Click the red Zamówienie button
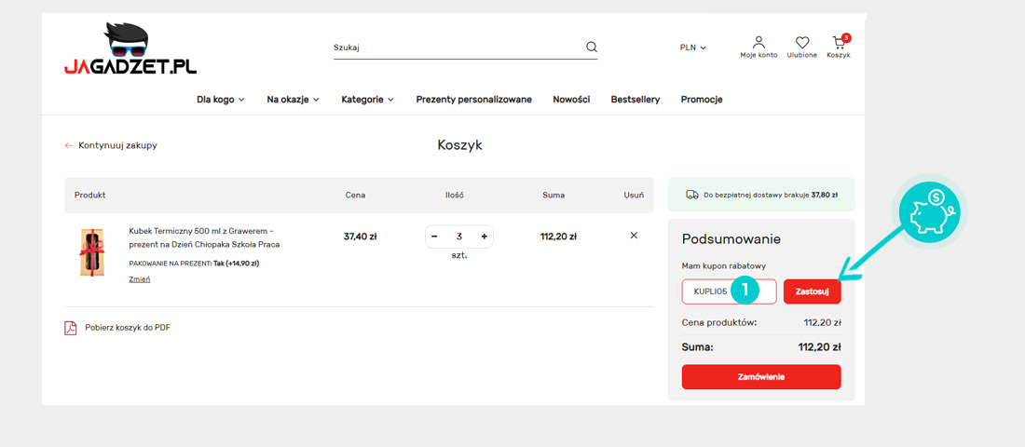1025x447 pixels. pyautogui.click(x=760, y=377)
